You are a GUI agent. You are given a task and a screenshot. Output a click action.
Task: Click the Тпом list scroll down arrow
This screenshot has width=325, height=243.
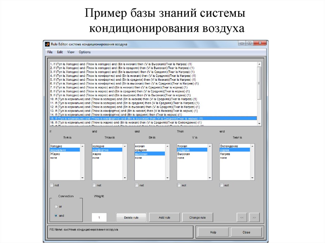click(125, 178)
